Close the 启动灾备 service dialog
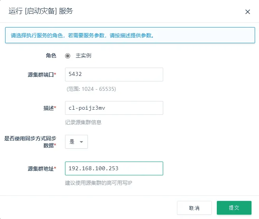Viewport: 259px width, 219px height. coord(248,12)
